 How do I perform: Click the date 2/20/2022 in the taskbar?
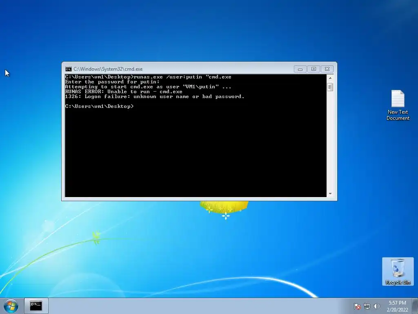(397, 310)
